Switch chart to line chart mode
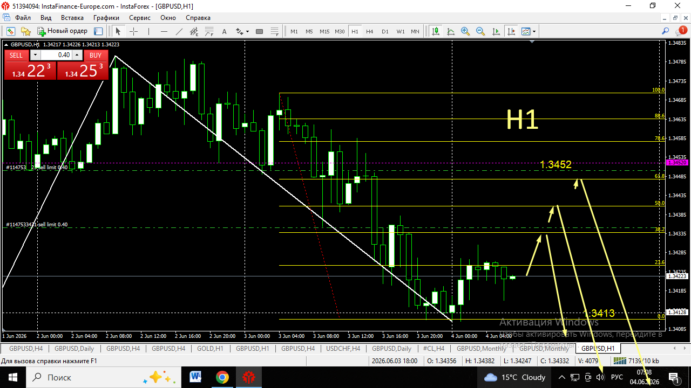Viewport: 691px width, 388px height. (450, 31)
